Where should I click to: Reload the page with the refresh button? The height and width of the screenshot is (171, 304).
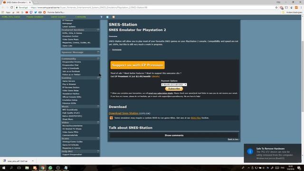coord(11,8)
